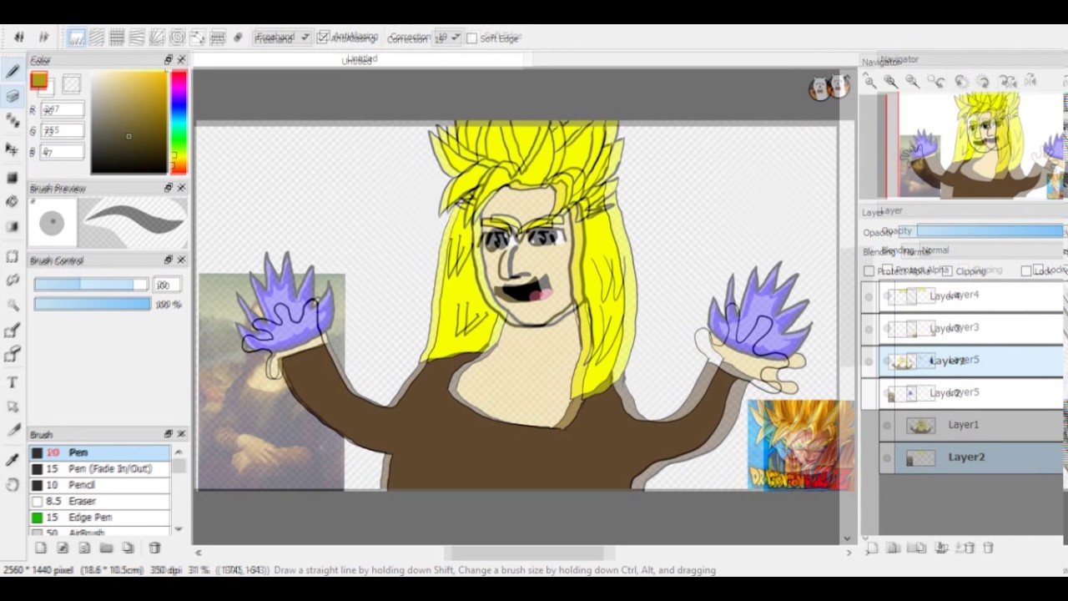Adjust the brush size slider
The height and width of the screenshot is (601, 1068).
tap(91, 285)
